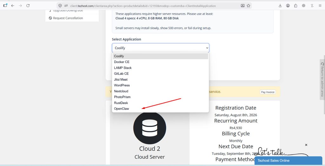Click the Request Cancellation ban icon
Viewport: 325px width, 166px height.
coord(50,18)
